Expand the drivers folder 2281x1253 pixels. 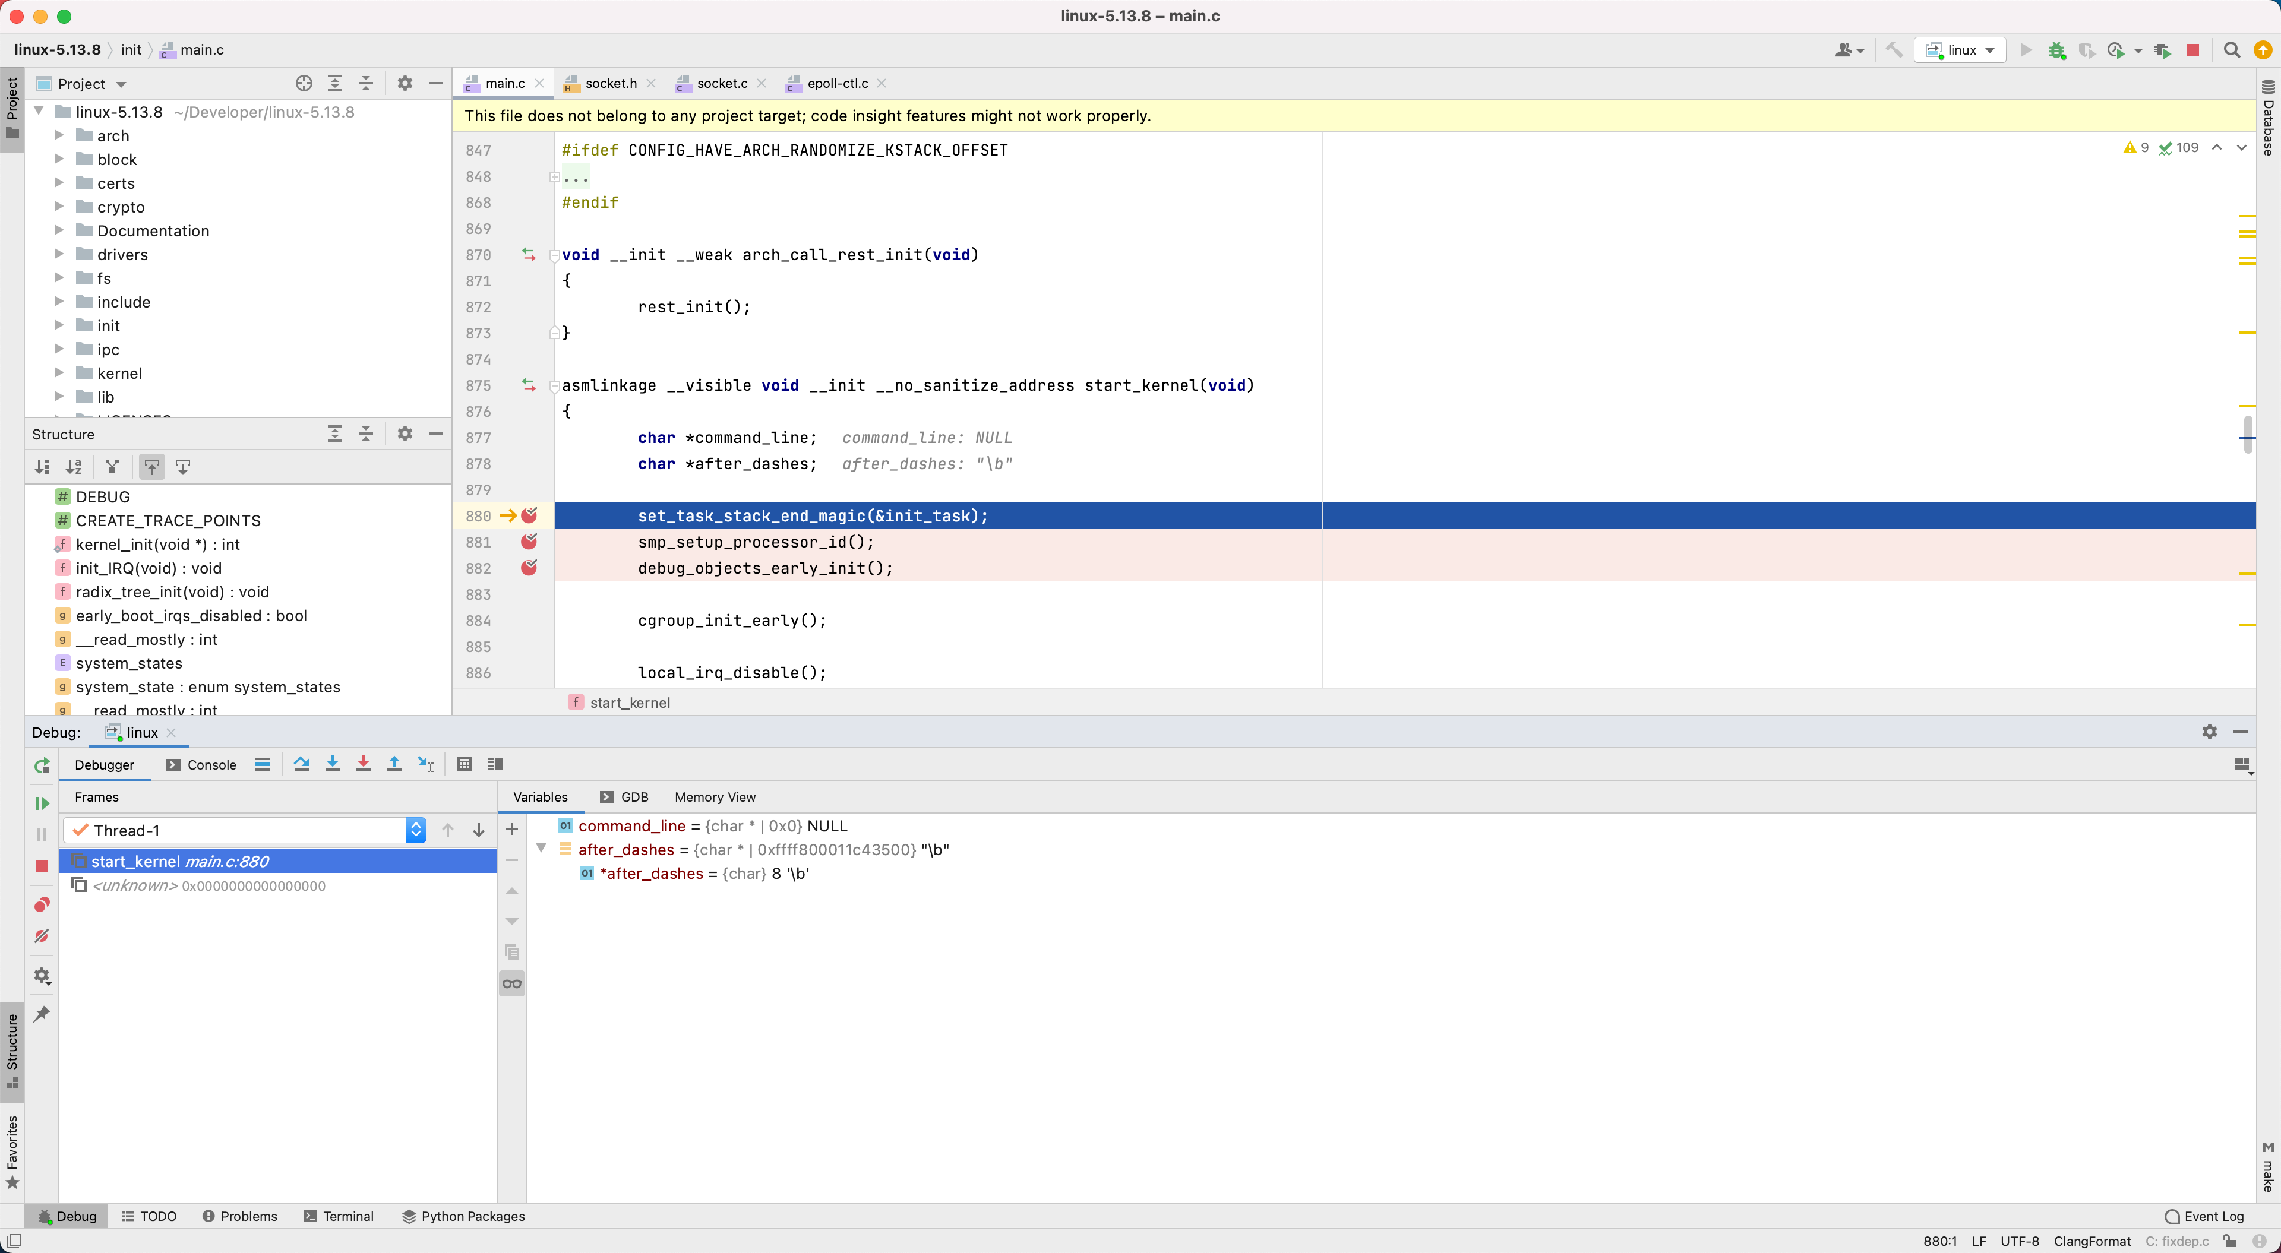point(58,254)
